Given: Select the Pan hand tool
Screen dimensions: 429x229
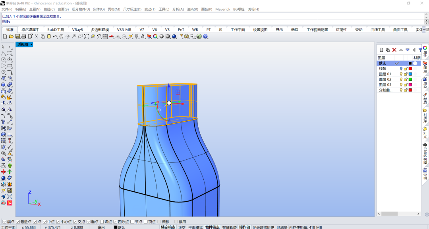Looking at the screenshot, I should 61,36.
